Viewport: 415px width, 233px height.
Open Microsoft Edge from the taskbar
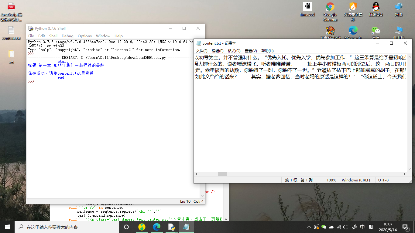[157, 227]
